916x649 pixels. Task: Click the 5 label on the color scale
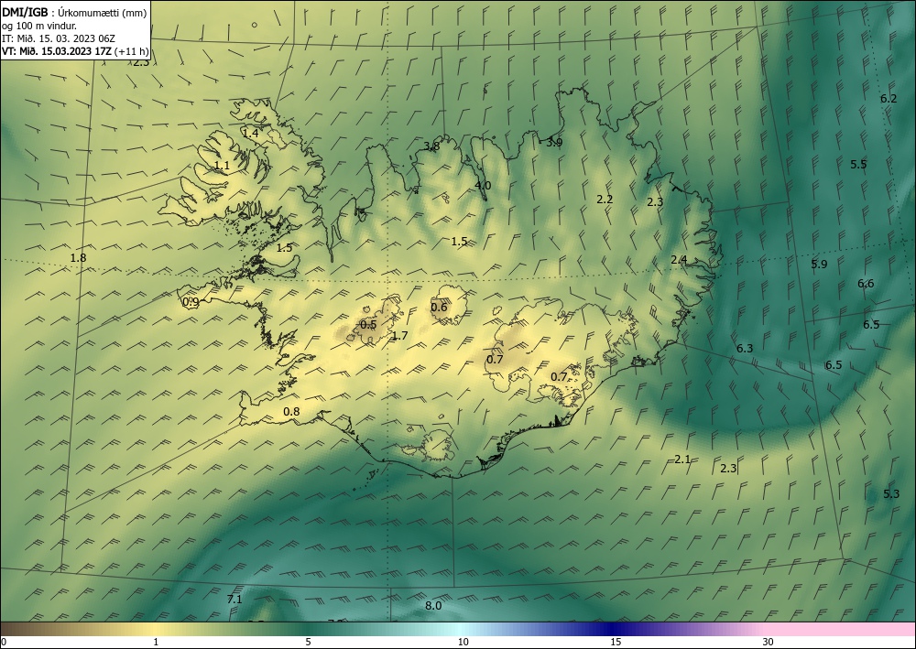308,643
